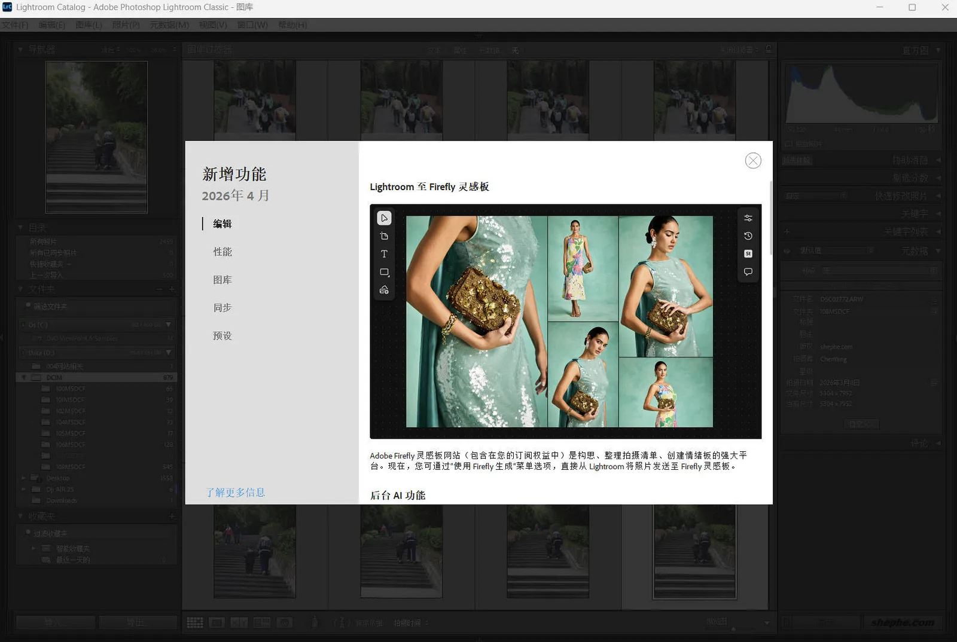957x642 pixels.
Task: Click the 了解更多信息 link
Action: click(x=235, y=492)
